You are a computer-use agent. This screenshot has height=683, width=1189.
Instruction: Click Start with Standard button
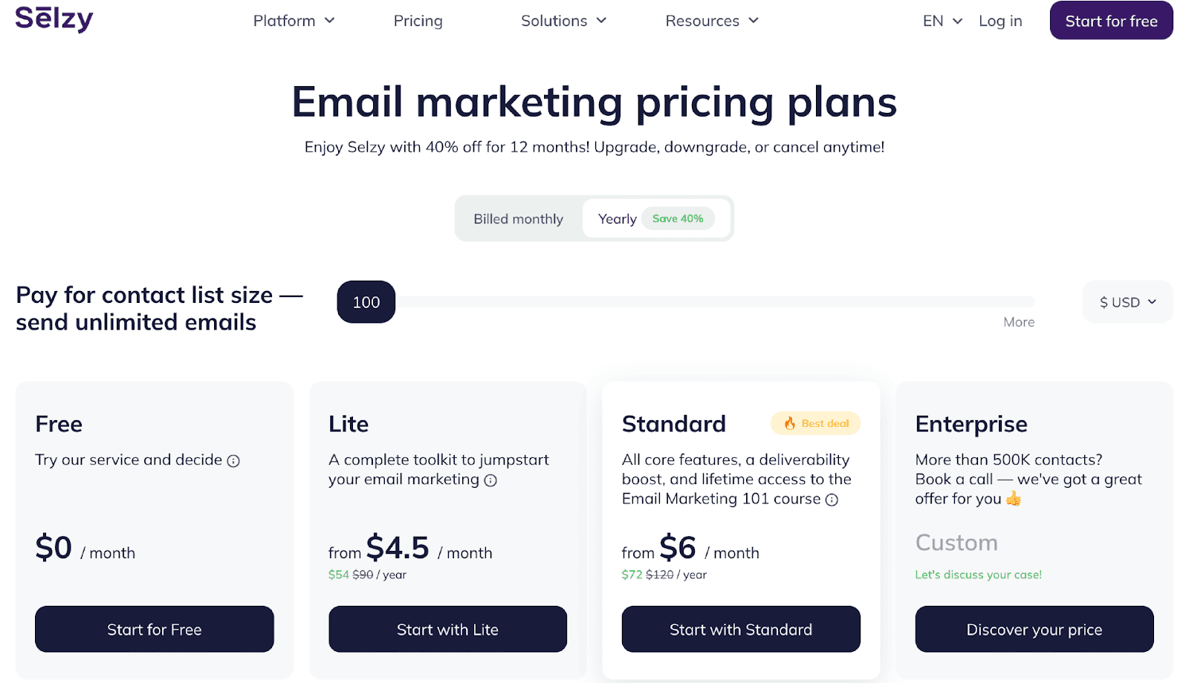(x=741, y=630)
